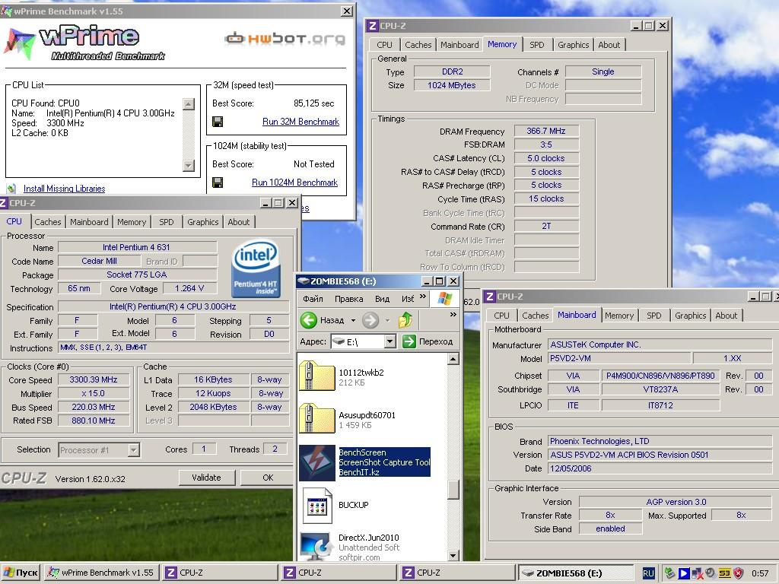Open the Back button history dropdown arrow

[353, 320]
